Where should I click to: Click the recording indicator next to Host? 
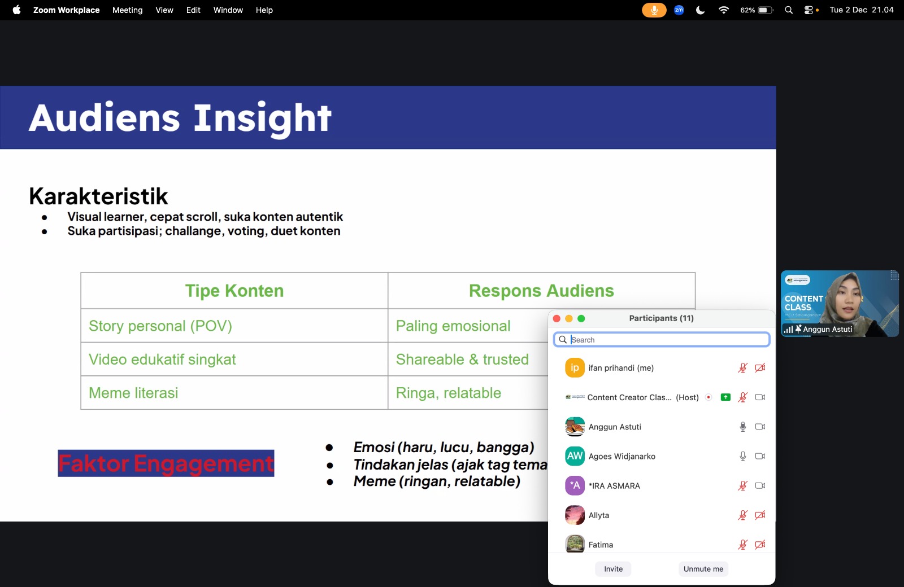[x=709, y=397]
